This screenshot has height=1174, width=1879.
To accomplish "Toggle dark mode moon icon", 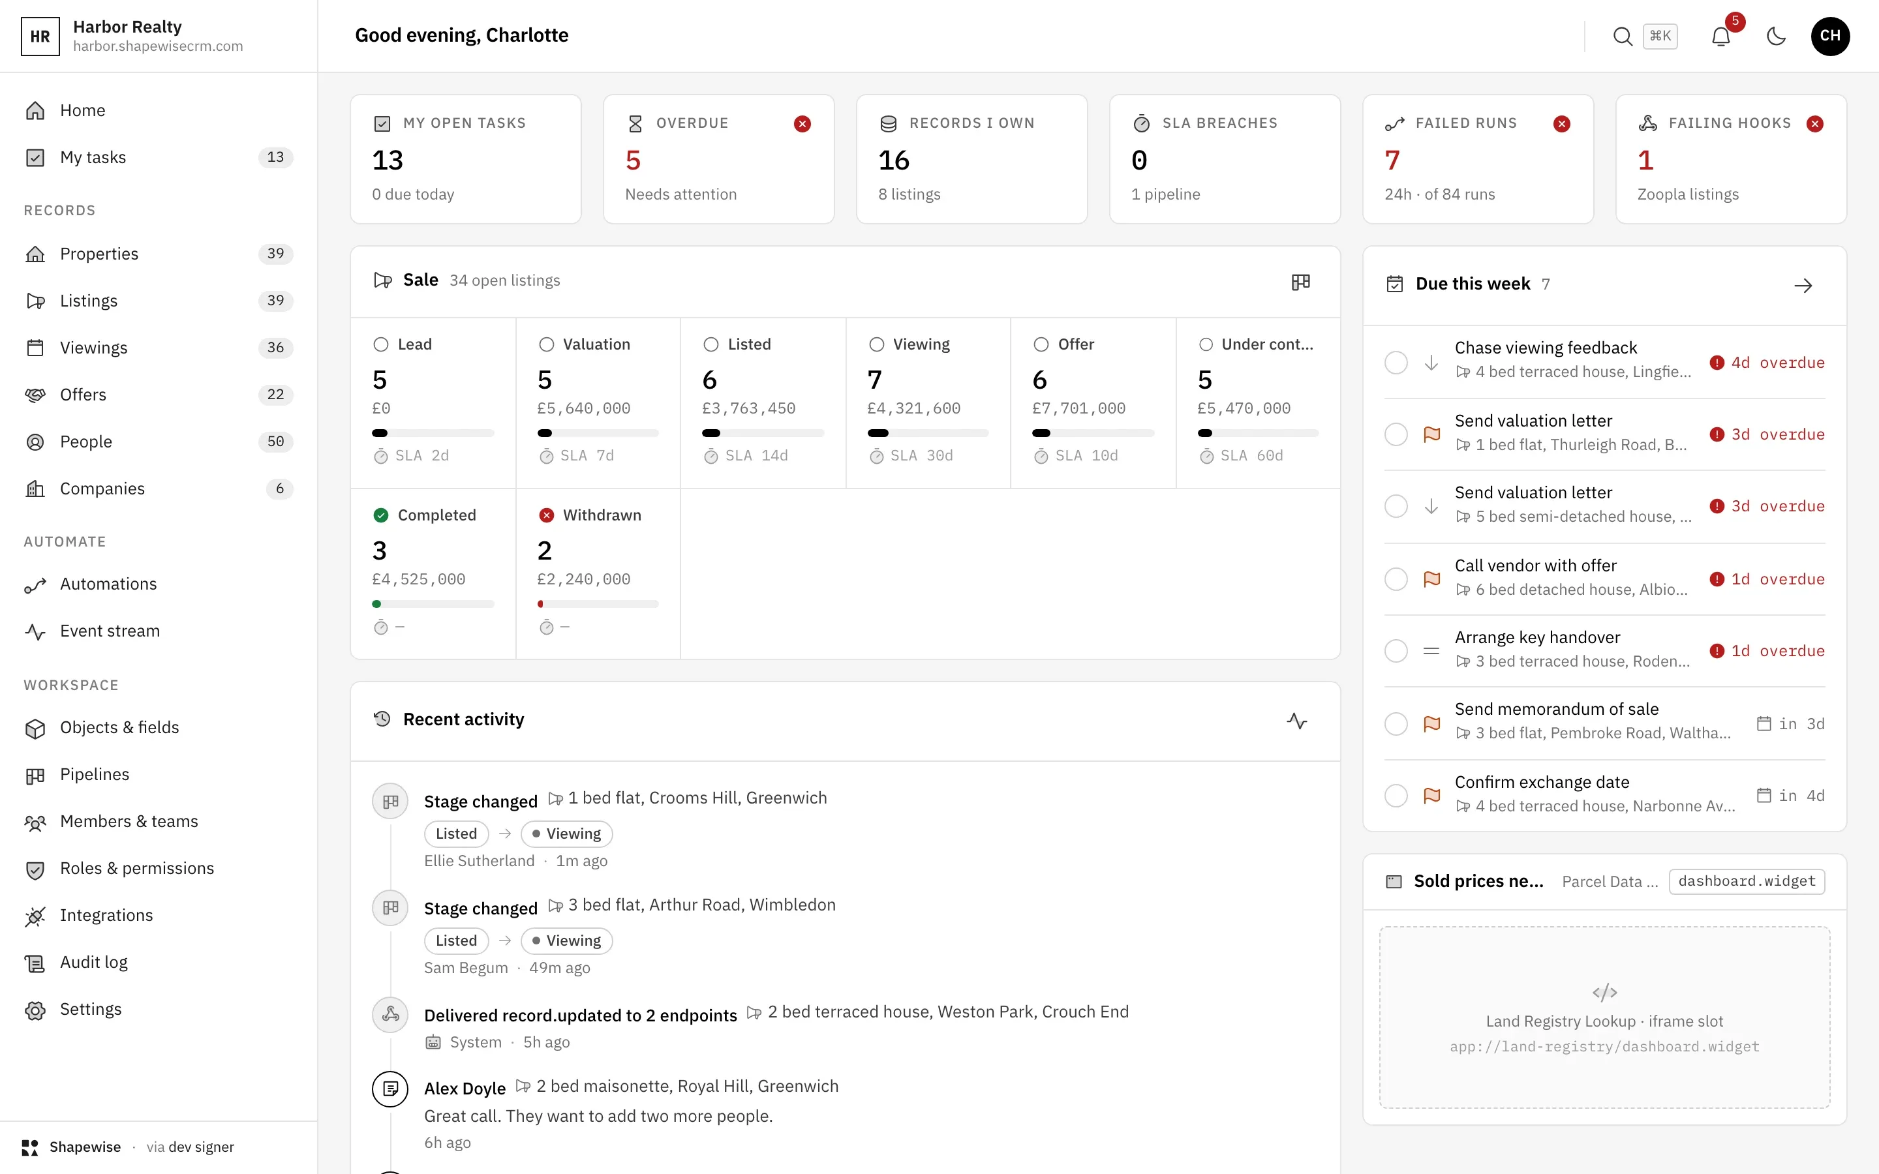I will pyautogui.click(x=1776, y=36).
